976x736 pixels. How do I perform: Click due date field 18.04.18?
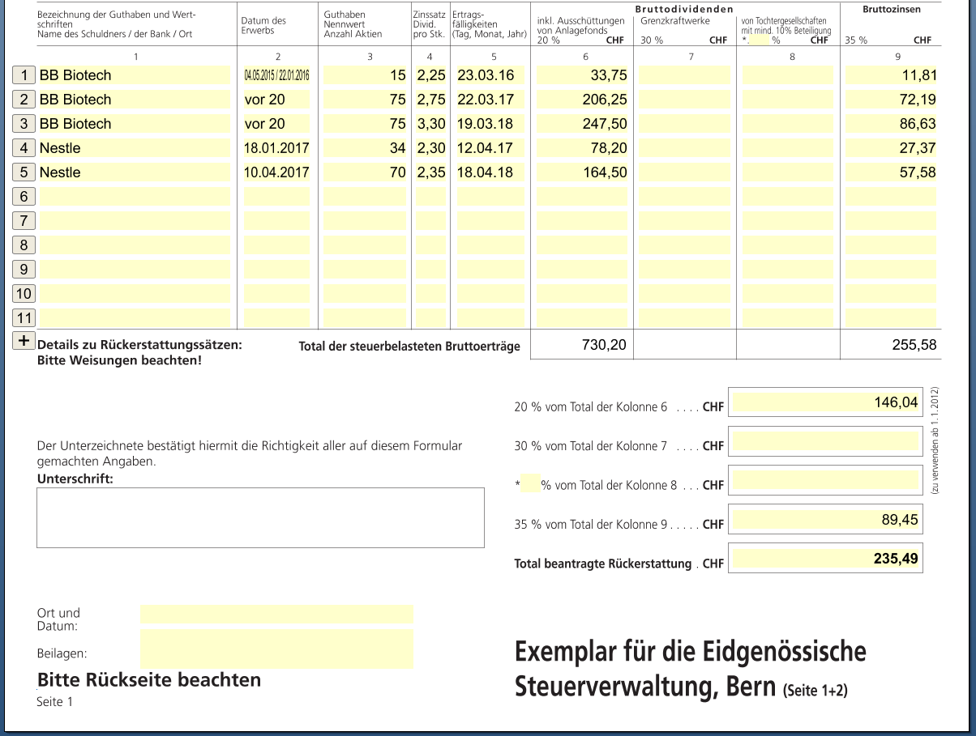[490, 172]
